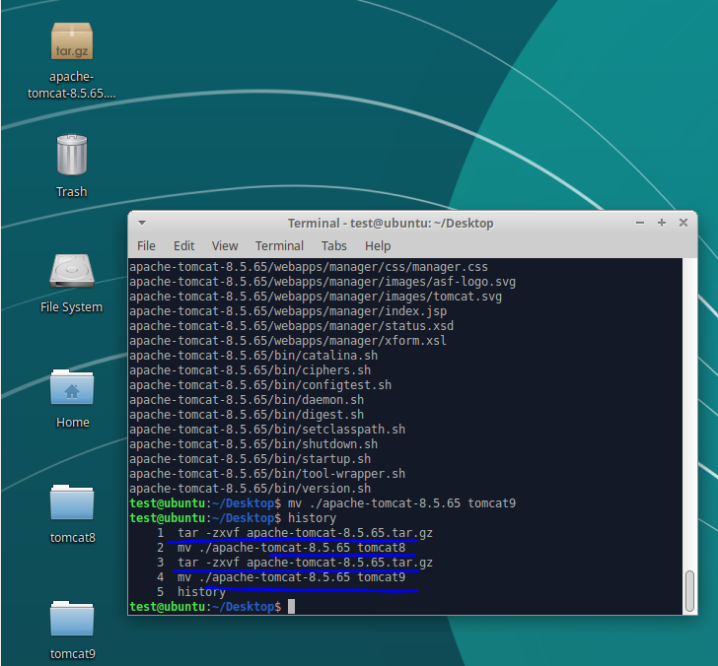Click the line ending 'bin/daemon.sh'
Screen dimensions: 718x666
[247, 400]
